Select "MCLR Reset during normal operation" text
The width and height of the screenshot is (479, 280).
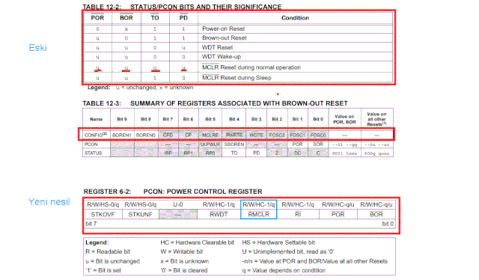tap(251, 67)
